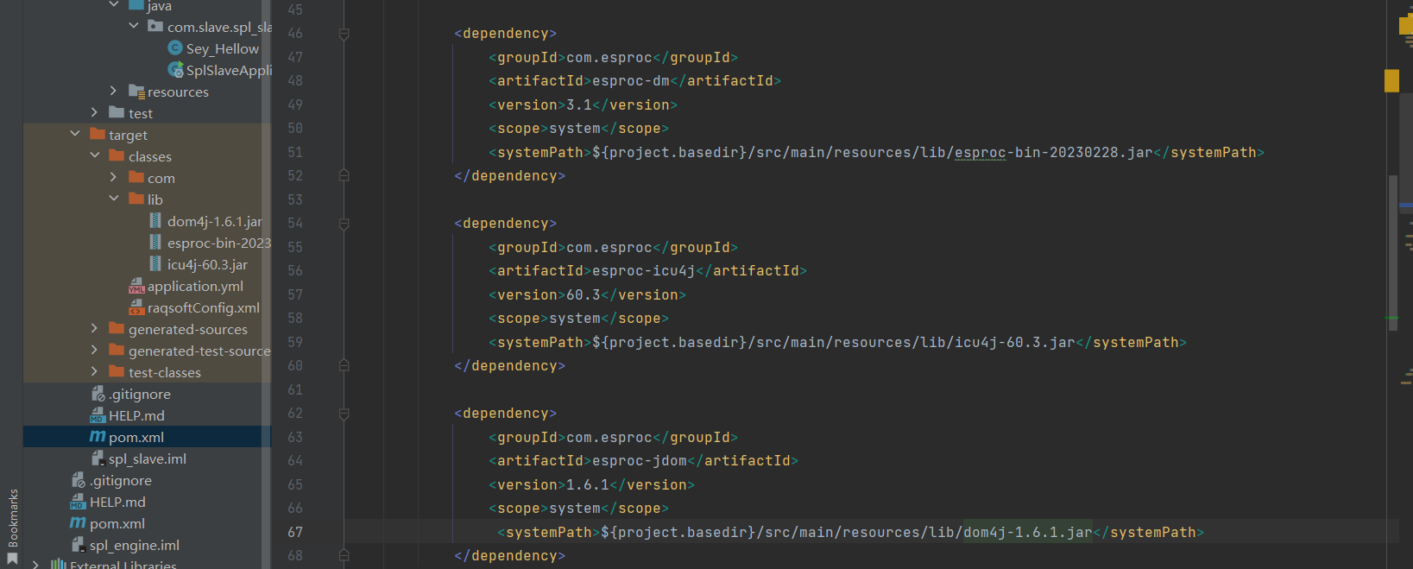Click the Sey_Hellow class icon
The height and width of the screenshot is (569, 1413).
click(x=175, y=48)
